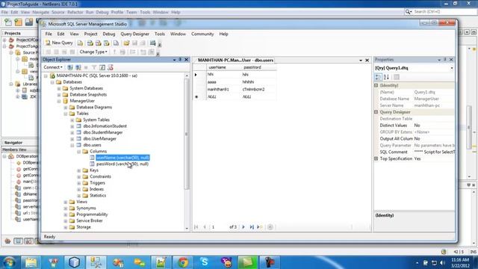Viewport: 478px width, 269px height.
Task: Expand the dbo.StudentManager table node
Action: coord(72,133)
